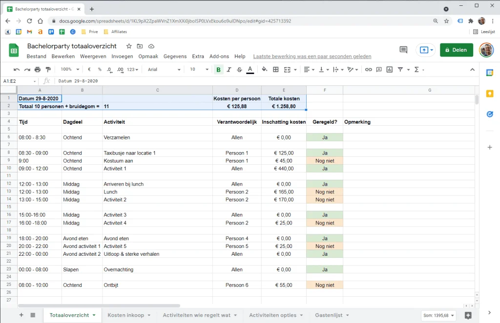Viewport: 500px width, 323px height.
Task: Insert a chart using the toolbar icon
Action: click(389, 70)
